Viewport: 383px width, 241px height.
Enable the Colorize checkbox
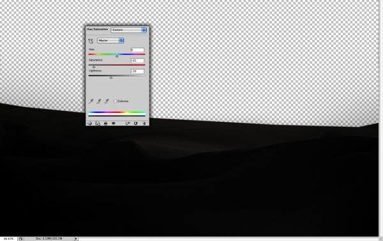click(x=116, y=101)
